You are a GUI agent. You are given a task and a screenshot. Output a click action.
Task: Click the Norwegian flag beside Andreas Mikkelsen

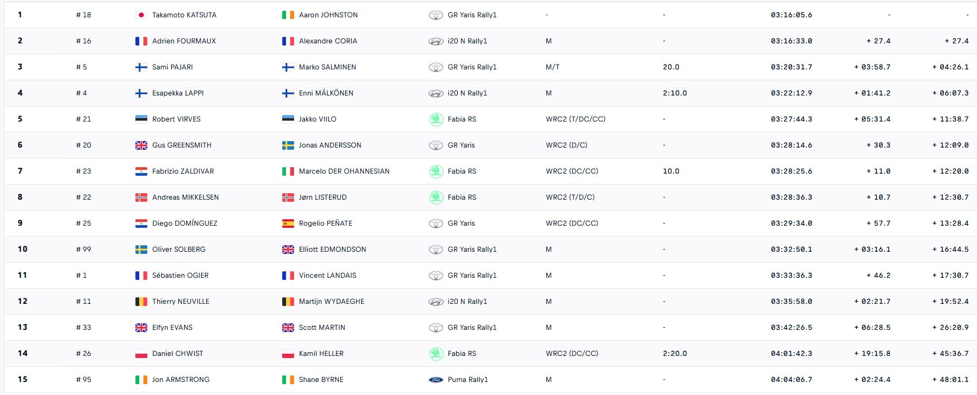pyautogui.click(x=141, y=197)
